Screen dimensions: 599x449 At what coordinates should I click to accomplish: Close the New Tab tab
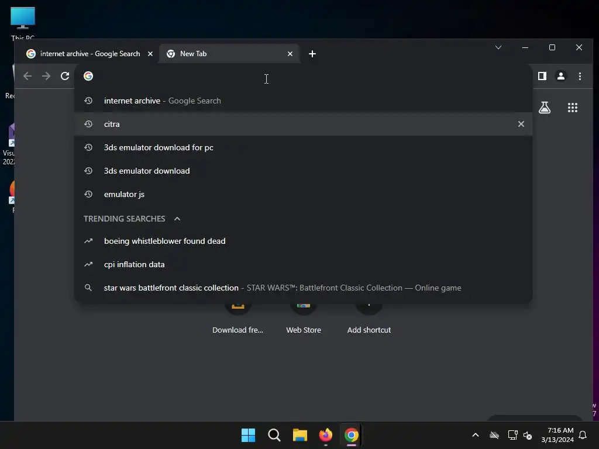point(290,54)
